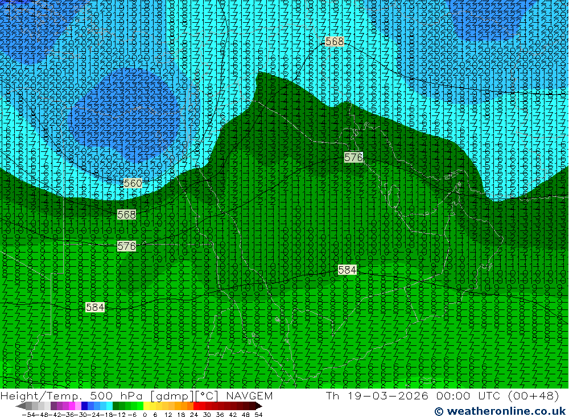
Task: Click the '500 hPa' level text
Action: click(x=116, y=395)
